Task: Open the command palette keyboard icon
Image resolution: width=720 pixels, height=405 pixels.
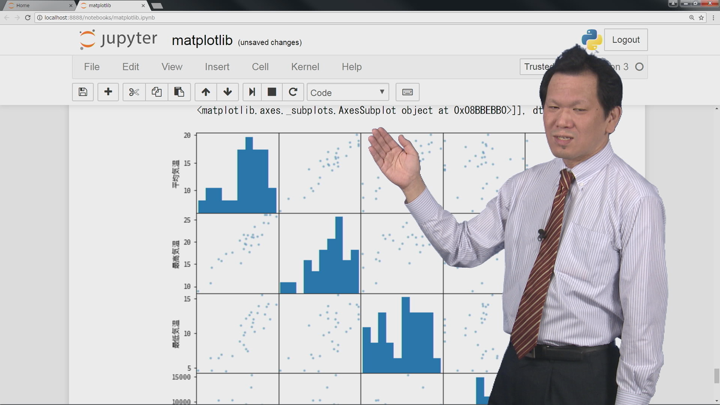Action: pyautogui.click(x=408, y=92)
